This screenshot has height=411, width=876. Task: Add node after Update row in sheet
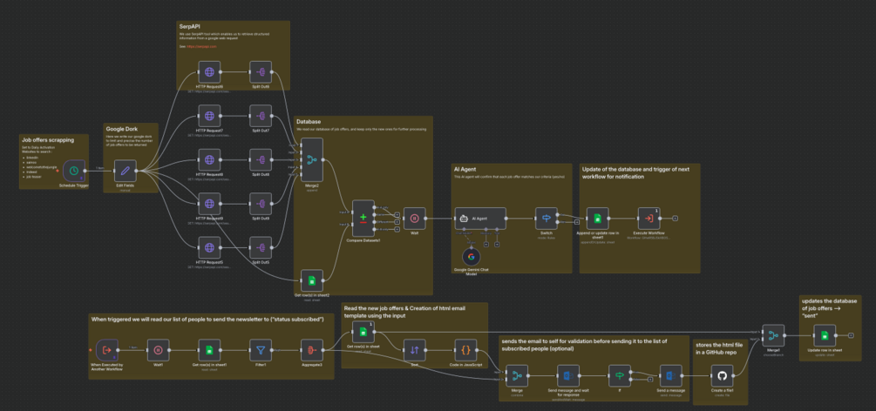click(x=851, y=335)
